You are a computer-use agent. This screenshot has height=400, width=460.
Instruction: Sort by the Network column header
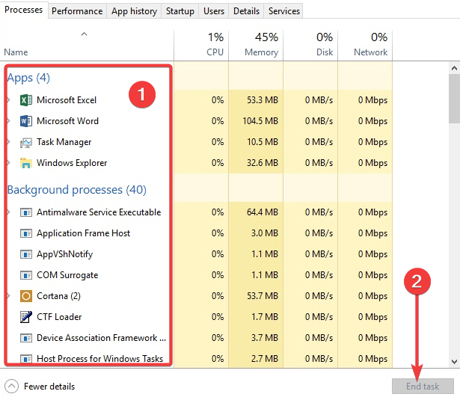point(365,45)
